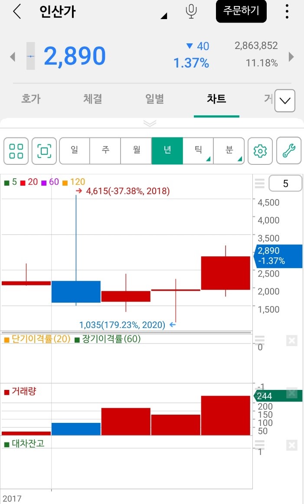The image size is (304, 504).
Task: Open the stock selector triangle beside 인산가
Action: point(163,16)
